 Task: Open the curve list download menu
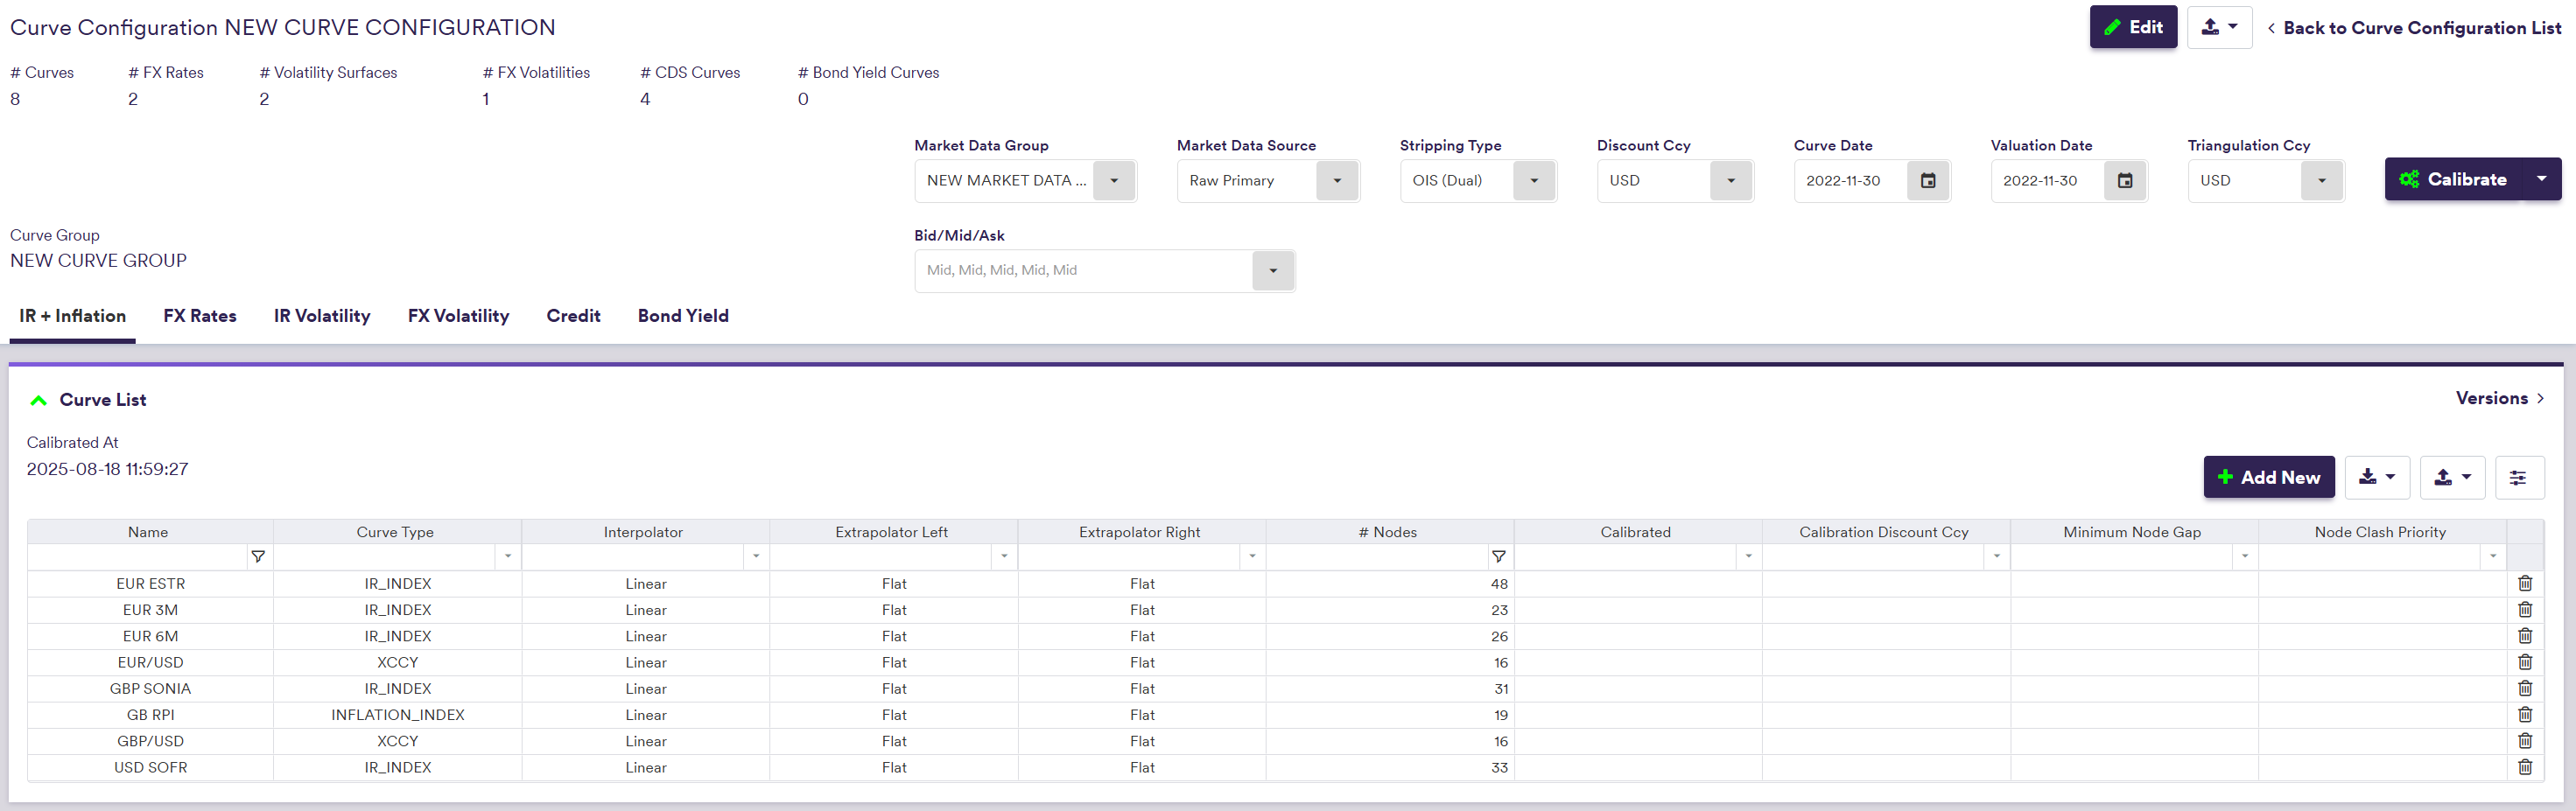point(2376,477)
